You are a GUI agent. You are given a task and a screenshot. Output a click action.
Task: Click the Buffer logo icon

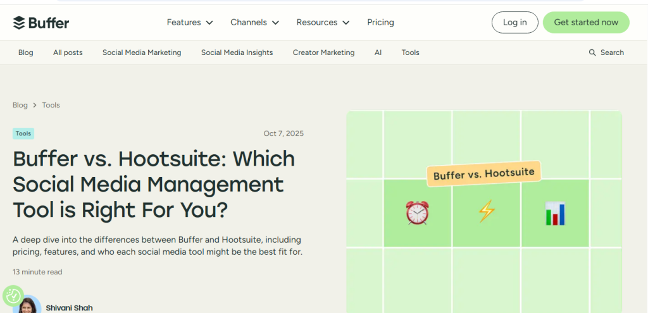click(19, 23)
